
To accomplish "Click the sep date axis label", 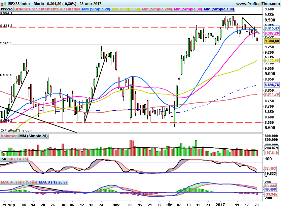I will point(11,205).
